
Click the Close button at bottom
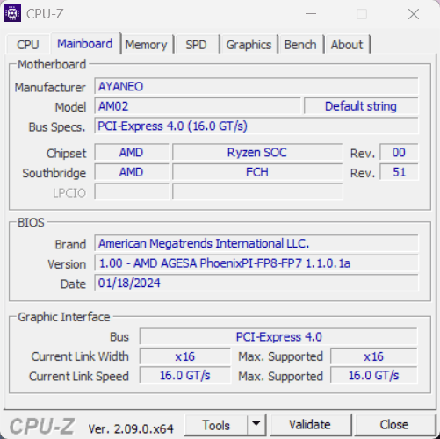(394, 425)
